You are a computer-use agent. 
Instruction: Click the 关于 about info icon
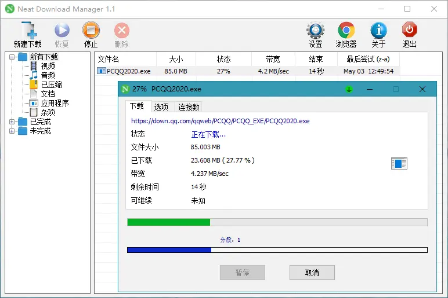pos(378,30)
